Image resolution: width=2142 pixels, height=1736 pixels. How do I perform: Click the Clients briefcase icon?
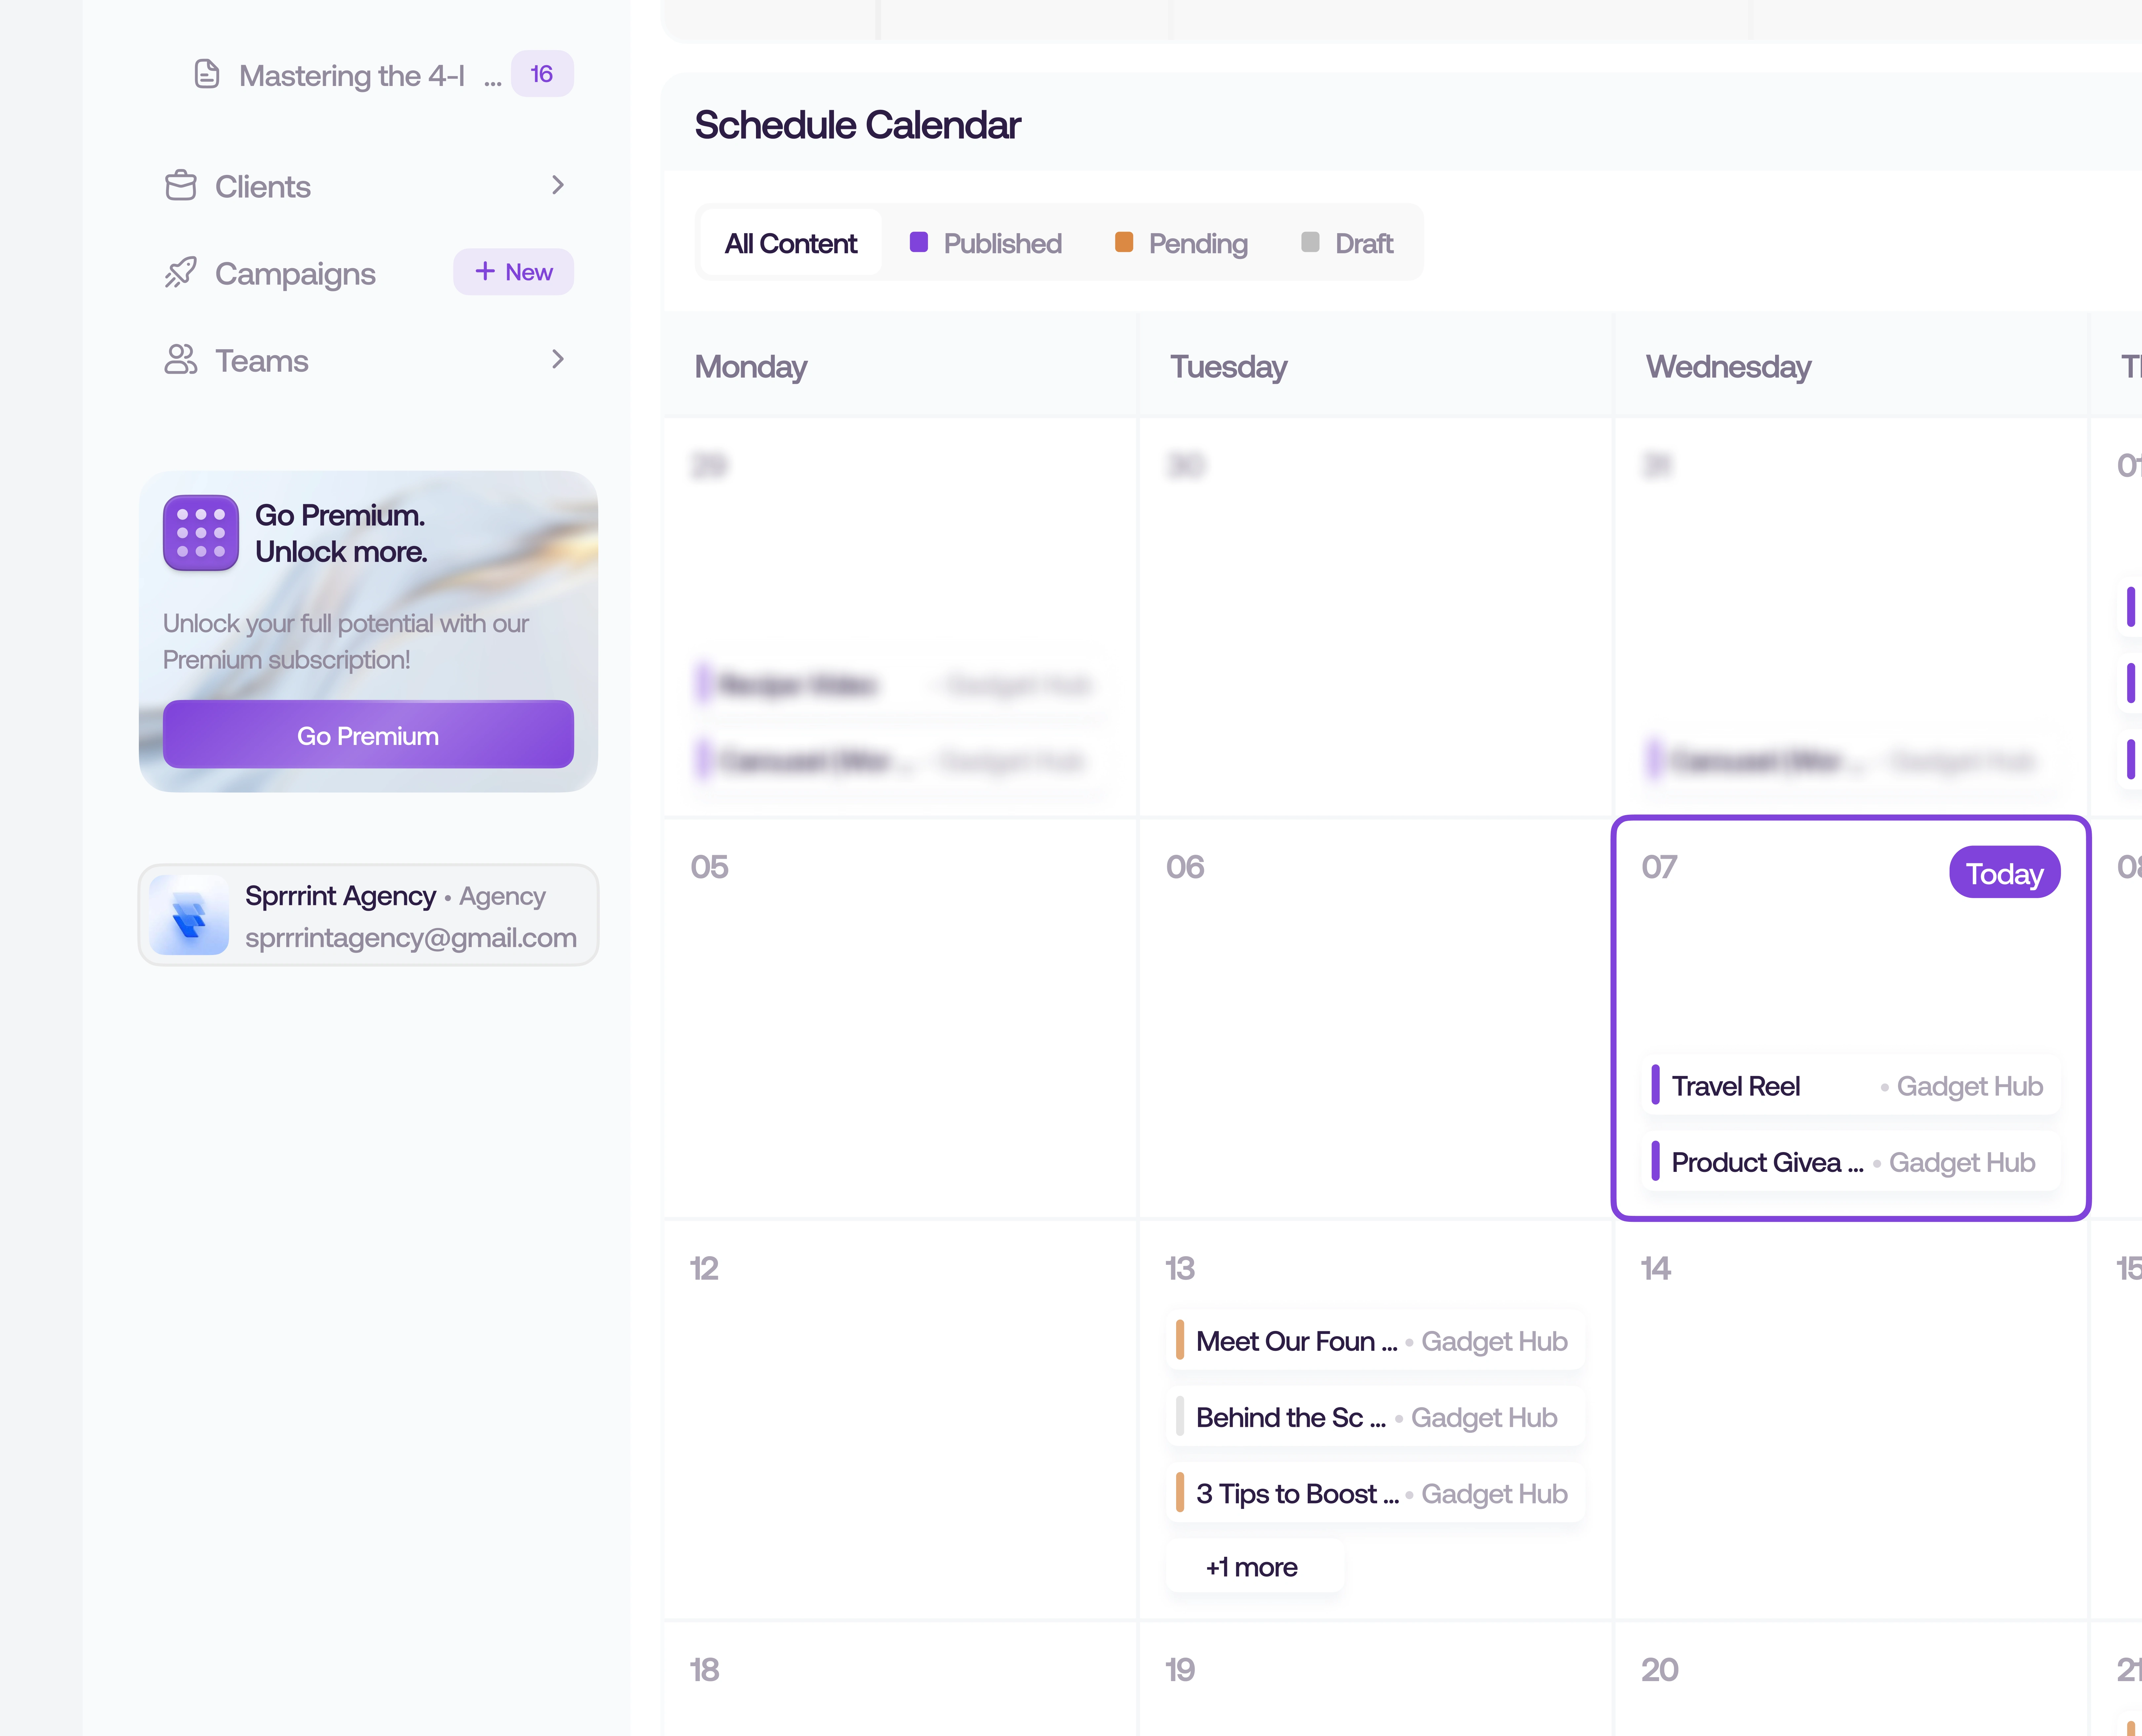[181, 186]
